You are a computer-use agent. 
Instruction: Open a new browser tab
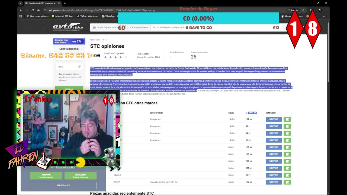click(x=65, y=3)
